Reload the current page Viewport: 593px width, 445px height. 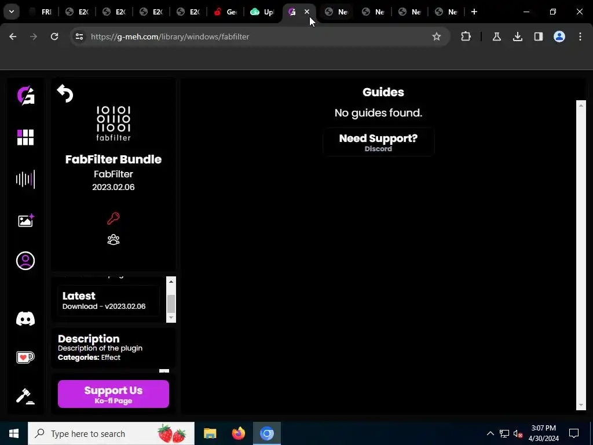tap(54, 37)
